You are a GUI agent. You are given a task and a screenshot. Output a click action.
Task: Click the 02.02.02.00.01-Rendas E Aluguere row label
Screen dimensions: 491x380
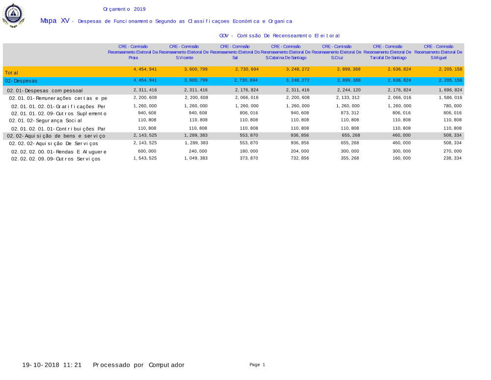(59, 152)
